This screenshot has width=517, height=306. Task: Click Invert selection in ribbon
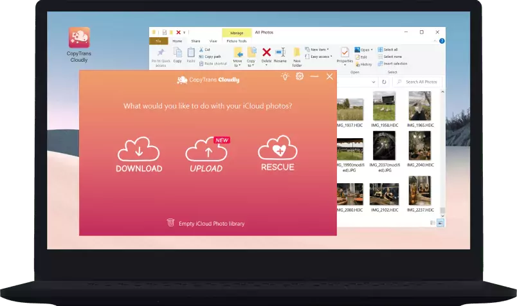point(392,63)
